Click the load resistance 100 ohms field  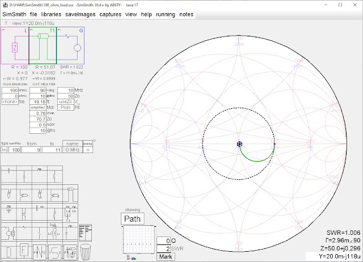(x=10, y=91)
